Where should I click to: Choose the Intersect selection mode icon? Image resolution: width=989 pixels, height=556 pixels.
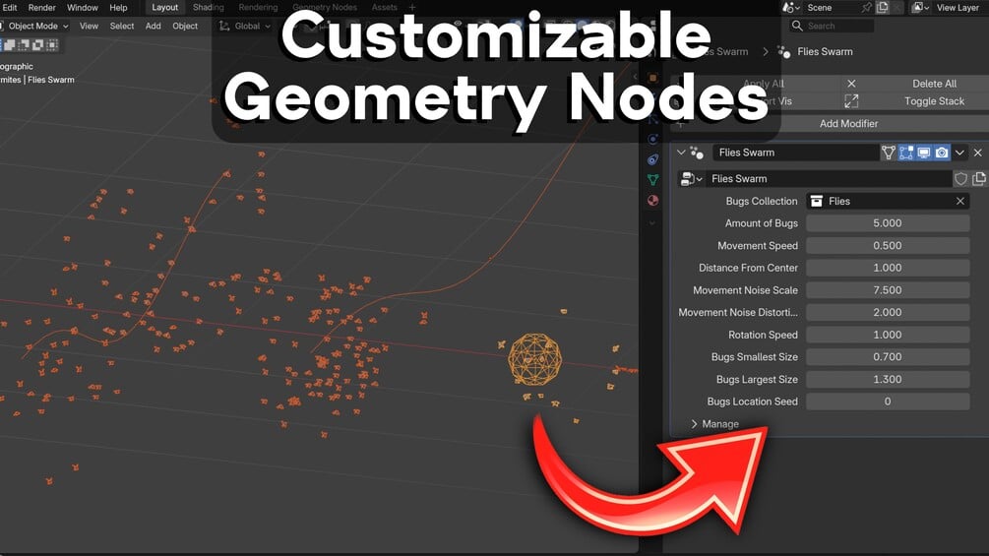click(52, 44)
